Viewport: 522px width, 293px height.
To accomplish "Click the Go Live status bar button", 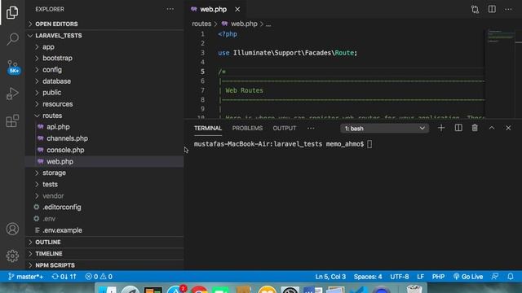I will coord(468,277).
